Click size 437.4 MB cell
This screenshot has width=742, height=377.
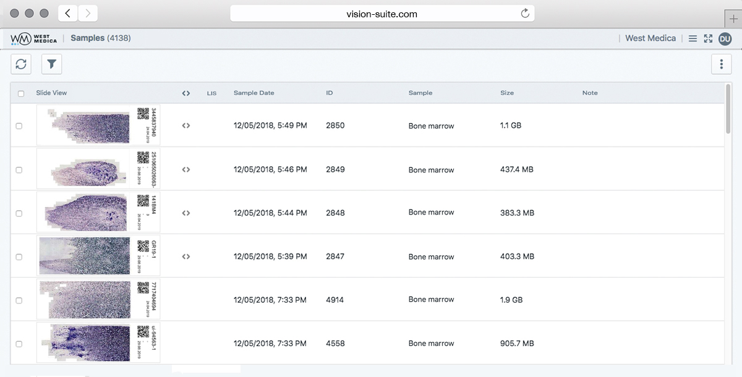516,169
